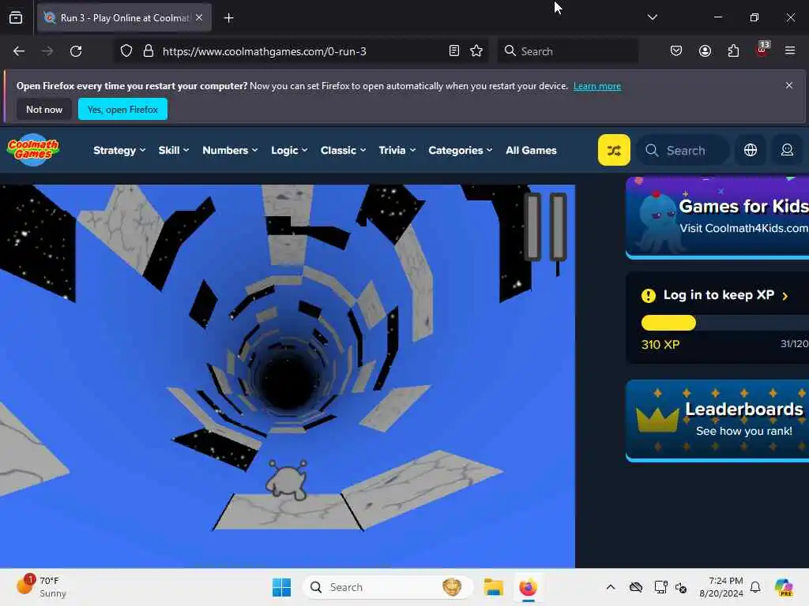This screenshot has height=606, width=809.
Task: Open tracking protection shield icon
Action: (x=126, y=51)
